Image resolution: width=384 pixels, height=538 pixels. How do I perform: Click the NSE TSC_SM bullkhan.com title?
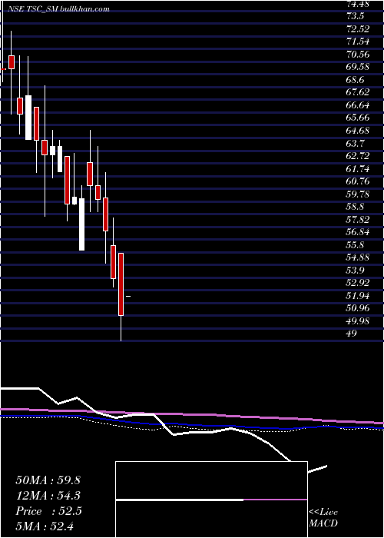tap(58, 9)
